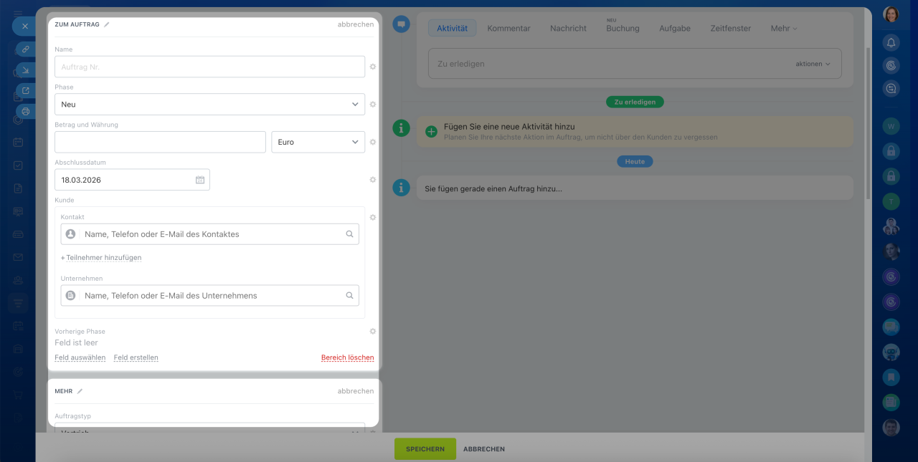Open gear settings for Abschlussdatum field
918x462 pixels.
point(373,180)
